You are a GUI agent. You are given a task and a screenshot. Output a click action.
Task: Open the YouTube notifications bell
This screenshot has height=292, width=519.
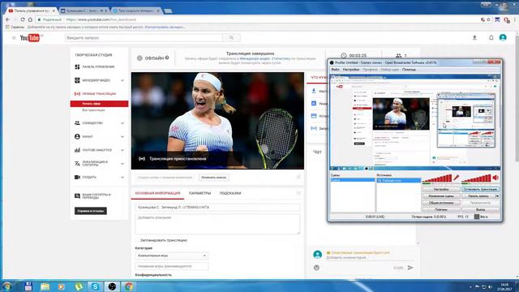[491, 38]
